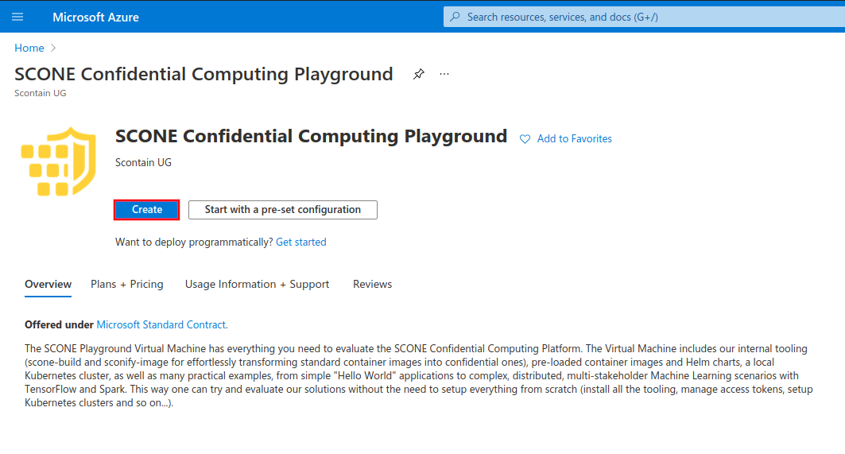
Task: Open Microsoft Standard Contract link
Action: (x=161, y=324)
